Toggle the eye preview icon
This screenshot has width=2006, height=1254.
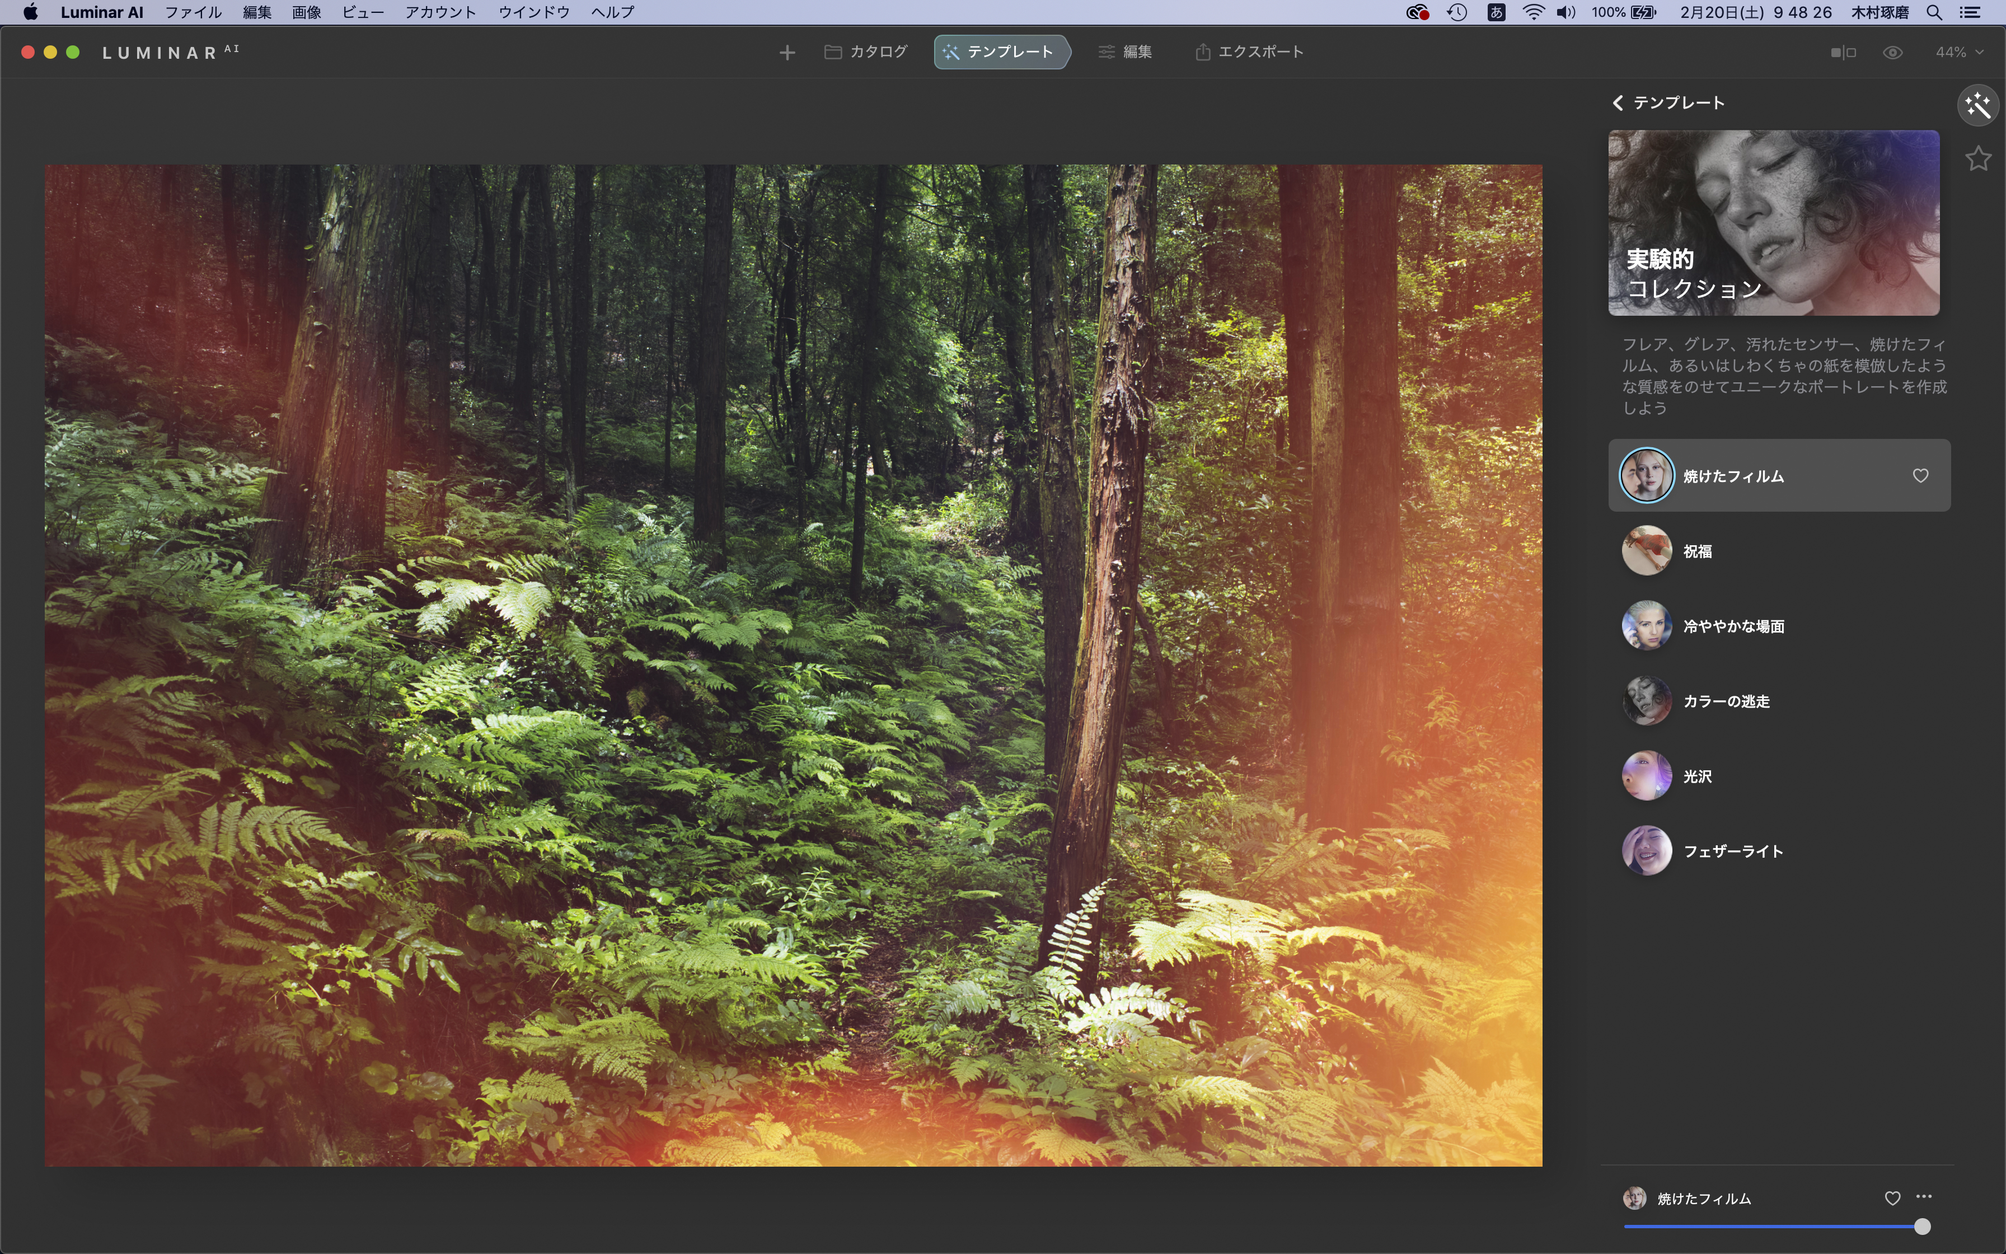click(1892, 52)
